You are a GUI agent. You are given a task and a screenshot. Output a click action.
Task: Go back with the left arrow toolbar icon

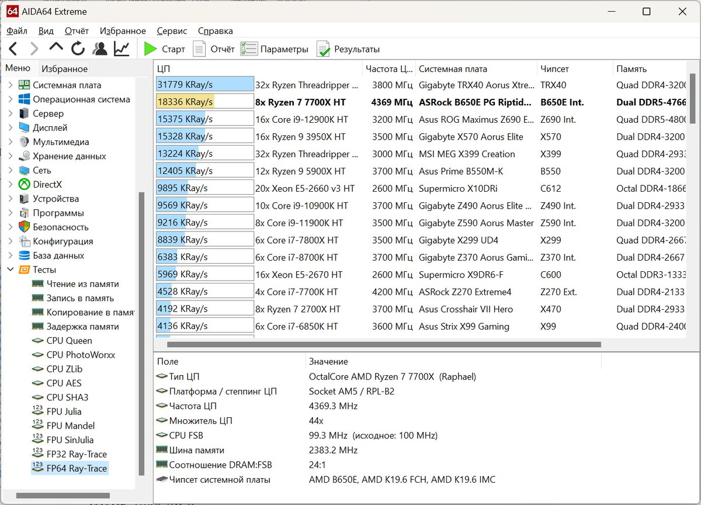click(13, 49)
